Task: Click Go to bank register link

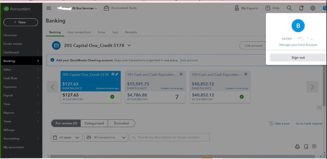Action: click(x=309, y=124)
